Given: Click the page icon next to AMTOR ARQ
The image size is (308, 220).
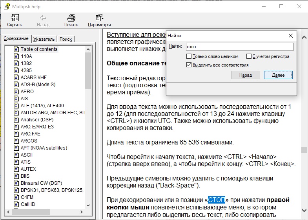Looking at the screenshot, I should coord(17,113).
